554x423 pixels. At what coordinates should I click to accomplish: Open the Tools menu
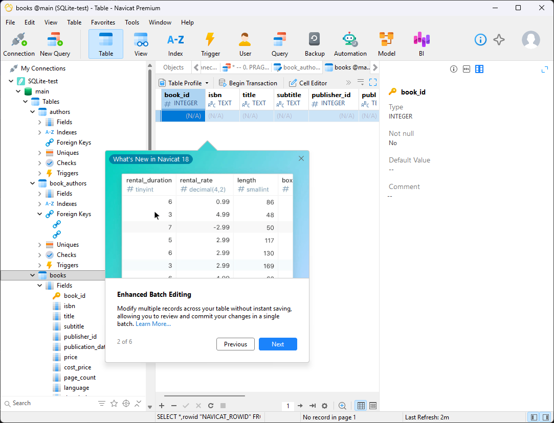point(132,22)
